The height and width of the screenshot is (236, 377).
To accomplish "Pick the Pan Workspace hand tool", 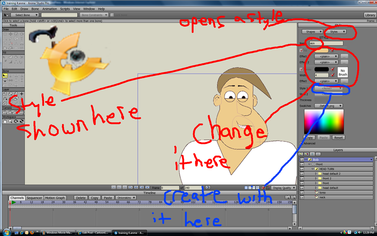I will 5,122.
